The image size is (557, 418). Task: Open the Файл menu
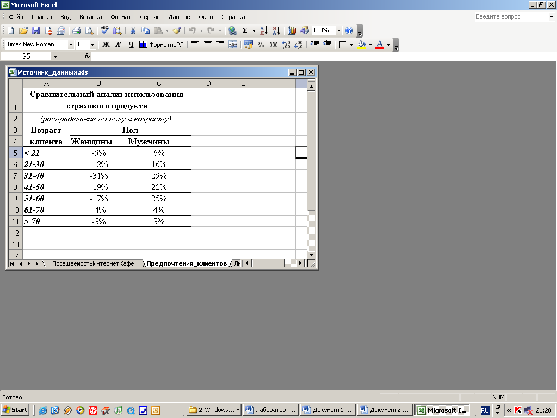click(x=16, y=17)
